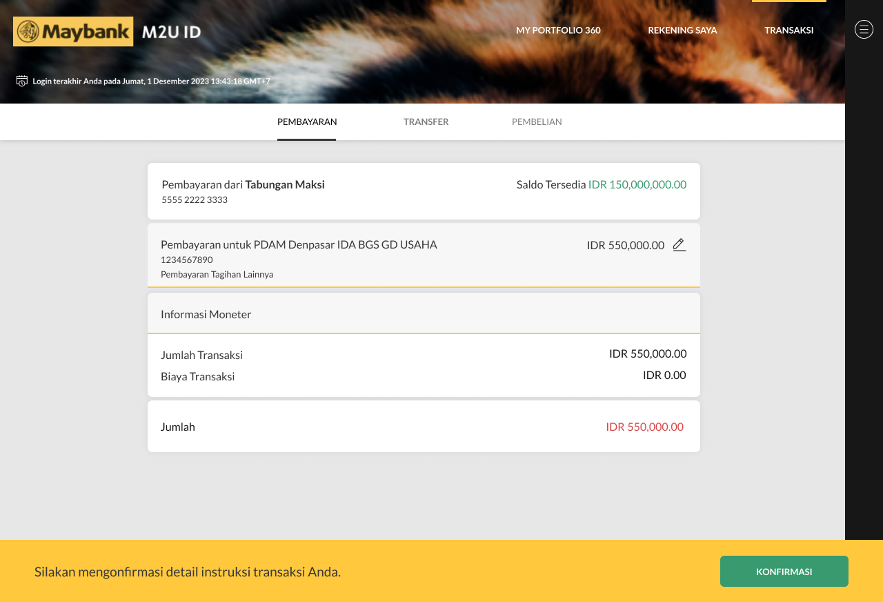Viewport: 883px width, 602px height.
Task: Switch to the TRANSFER tab
Action: click(x=426, y=122)
